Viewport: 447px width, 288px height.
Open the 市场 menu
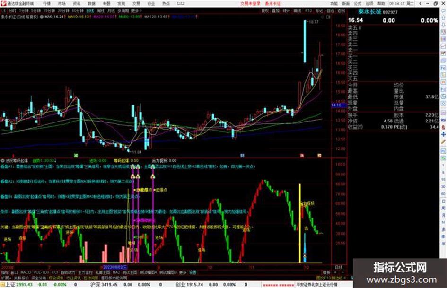coord(61,4)
